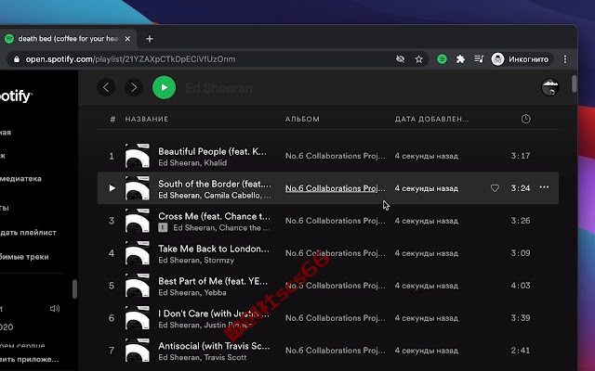Click the Best Part of Me track title

point(213,281)
